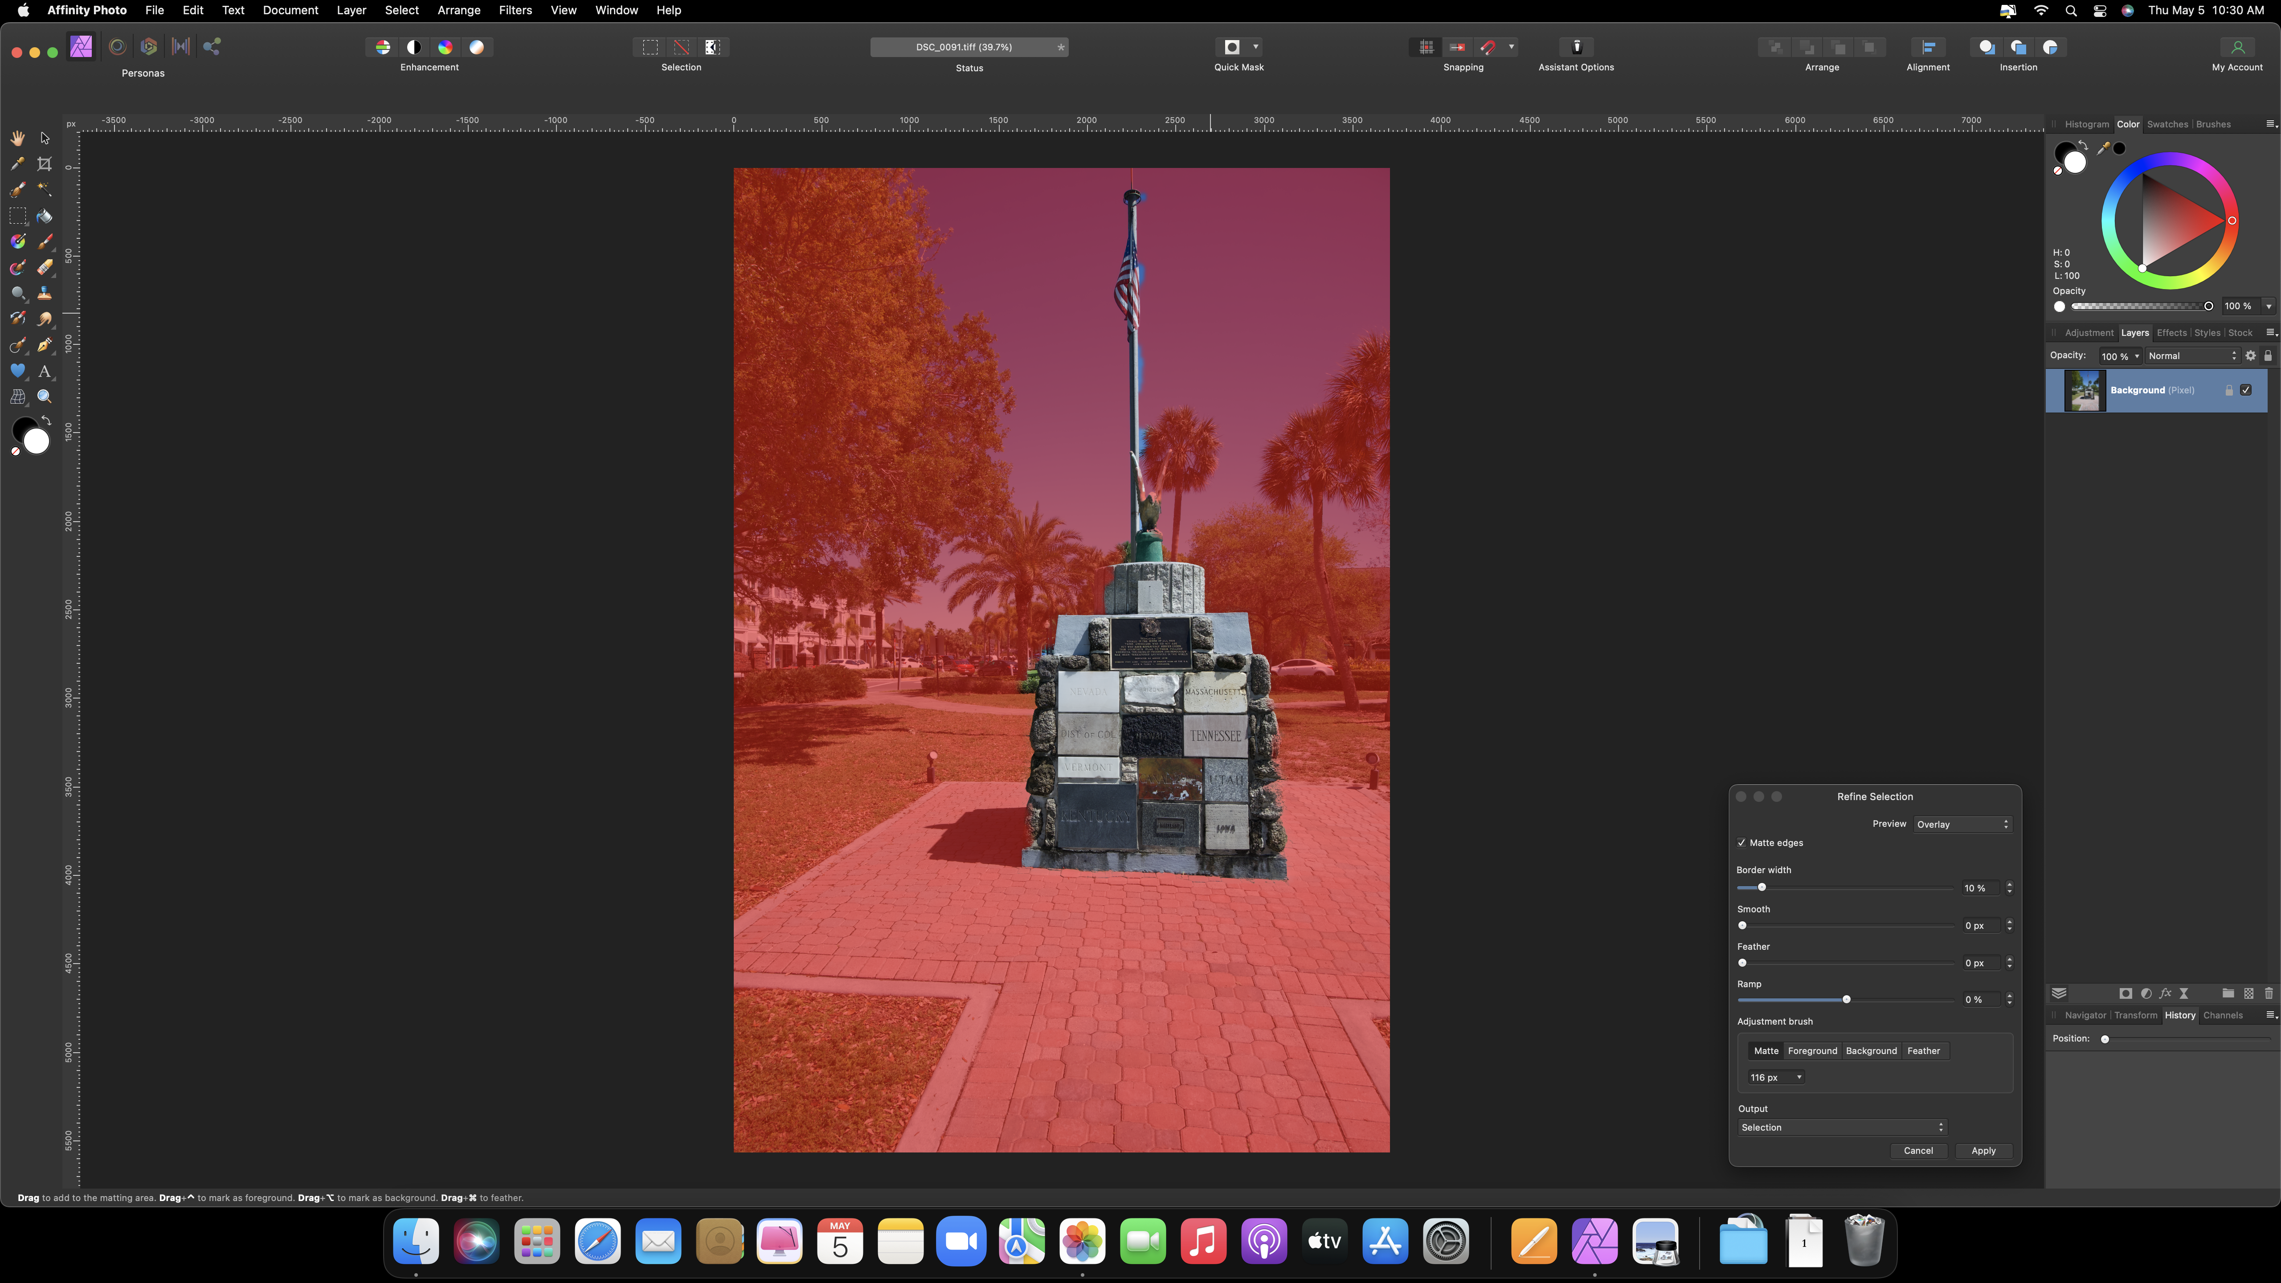Apply Auto Levels enhancement
Screen dimensions: 2281x1283
pos(383,47)
